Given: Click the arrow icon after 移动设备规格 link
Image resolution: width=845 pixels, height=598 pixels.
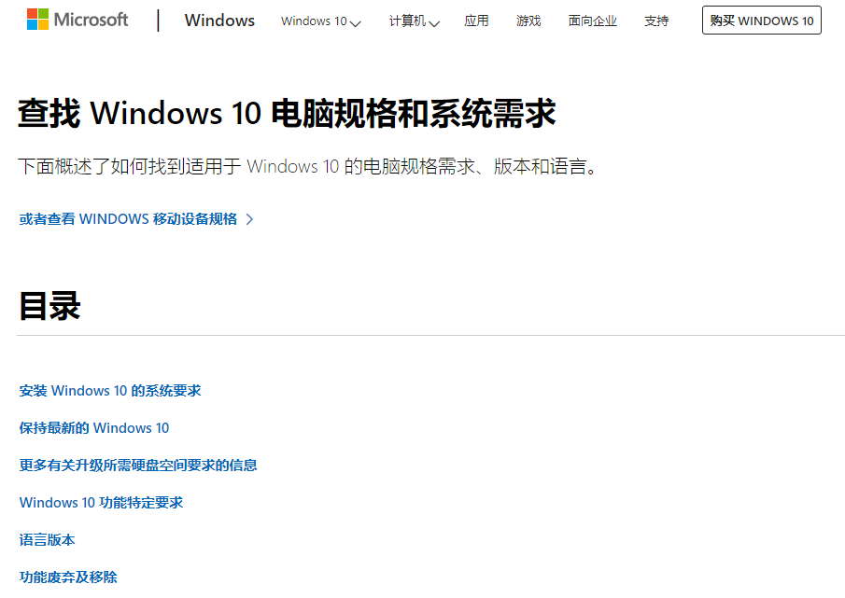Looking at the screenshot, I should point(248,218).
